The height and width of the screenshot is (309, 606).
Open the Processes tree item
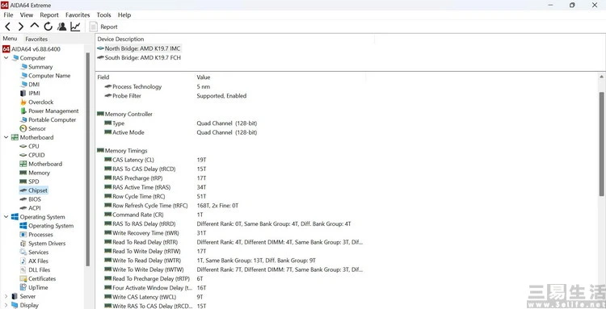(x=36, y=235)
